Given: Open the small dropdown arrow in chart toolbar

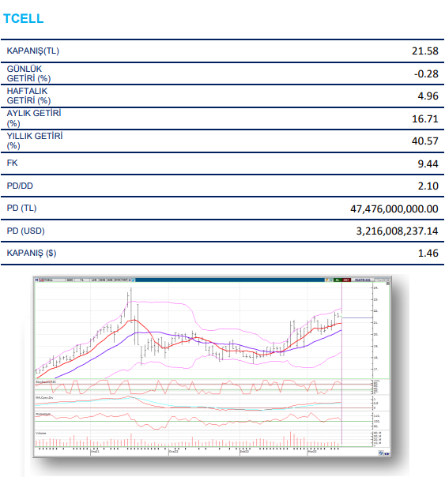Looking at the screenshot, I should click(x=130, y=280).
